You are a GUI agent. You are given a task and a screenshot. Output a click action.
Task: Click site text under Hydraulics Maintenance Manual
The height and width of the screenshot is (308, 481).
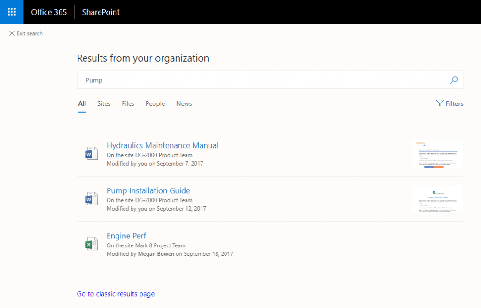tap(149, 155)
